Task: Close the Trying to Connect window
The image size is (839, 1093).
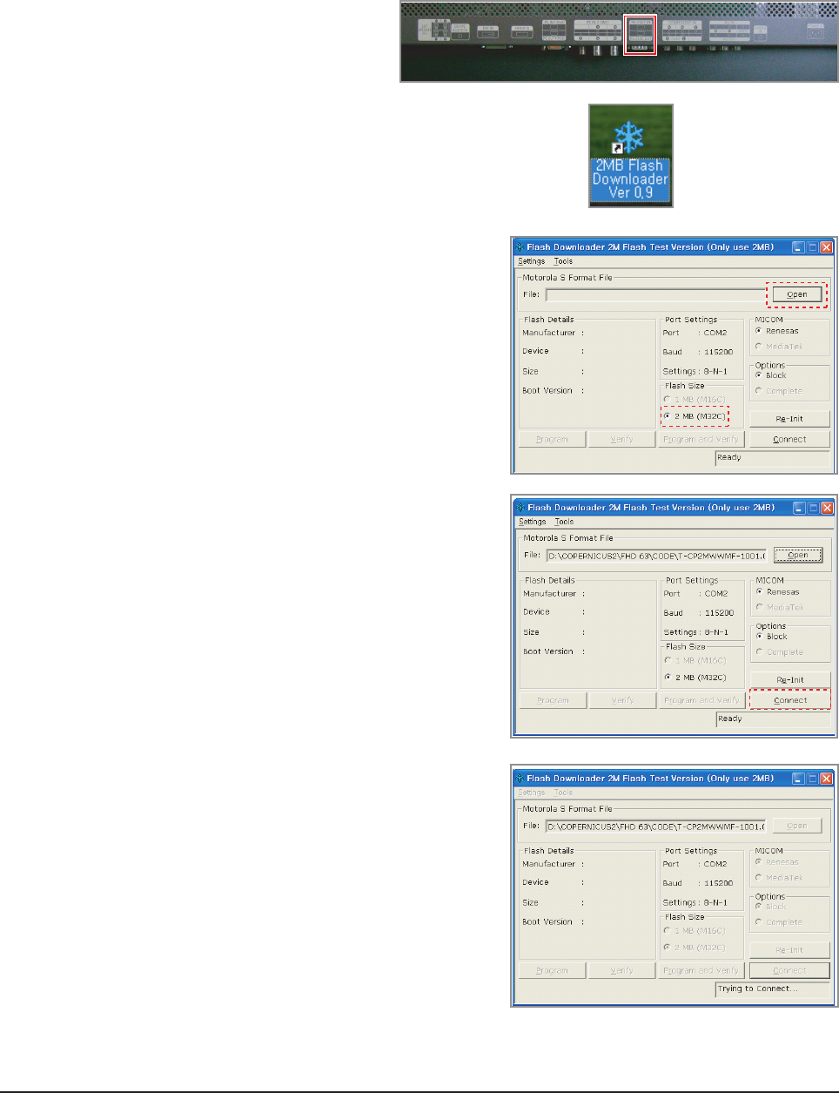Action: click(x=827, y=779)
